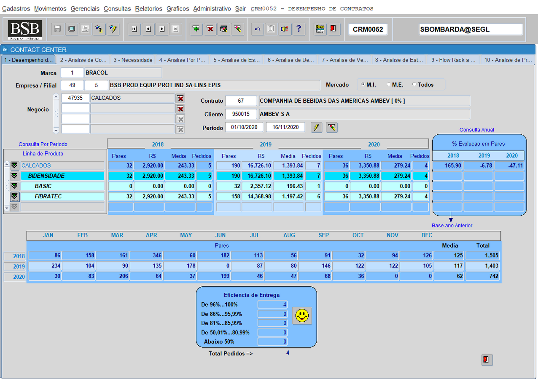Expand the CALCADOS product line row
The image size is (538, 379).
tap(15, 165)
